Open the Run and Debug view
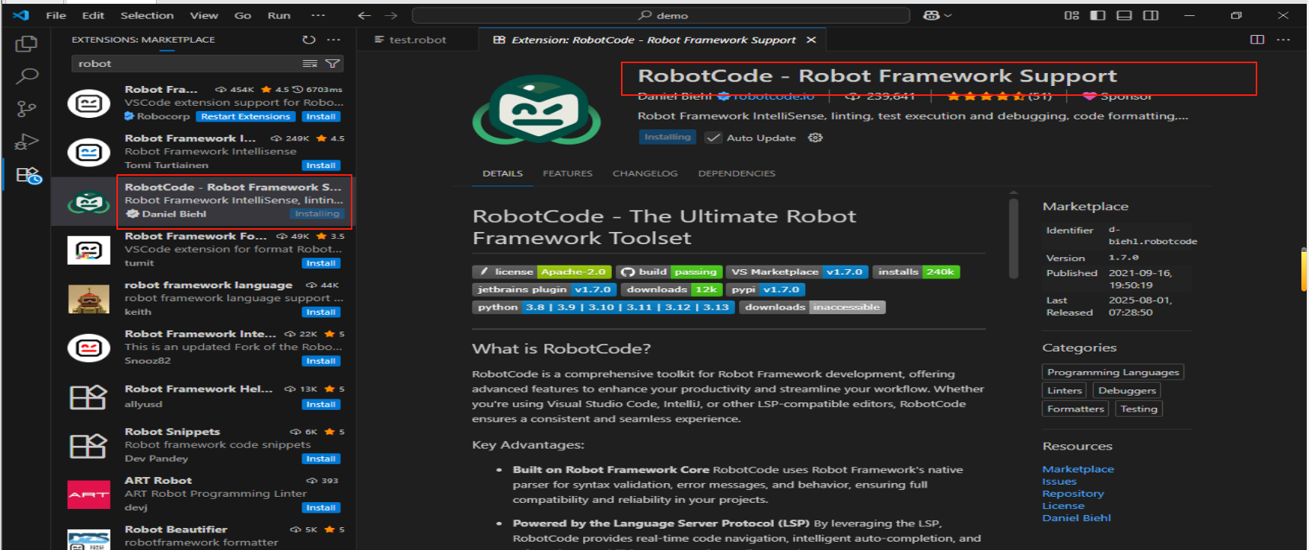The height and width of the screenshot is (550, 1309). [x=27, y=142]
